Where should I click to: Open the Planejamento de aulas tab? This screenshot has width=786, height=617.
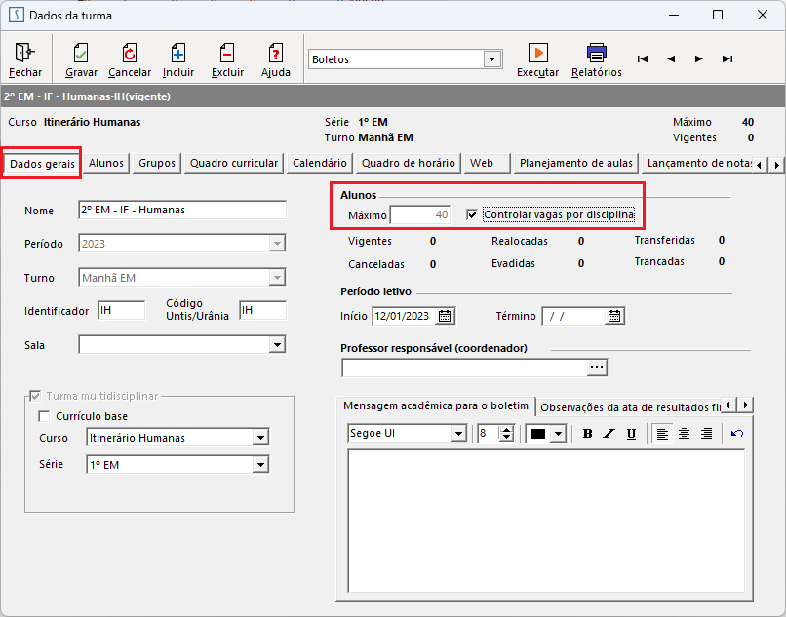click(x=576, y=164)
